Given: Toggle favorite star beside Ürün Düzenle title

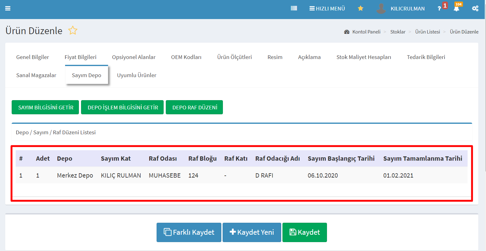Looking at the screenshot, I should click(73, 30).
